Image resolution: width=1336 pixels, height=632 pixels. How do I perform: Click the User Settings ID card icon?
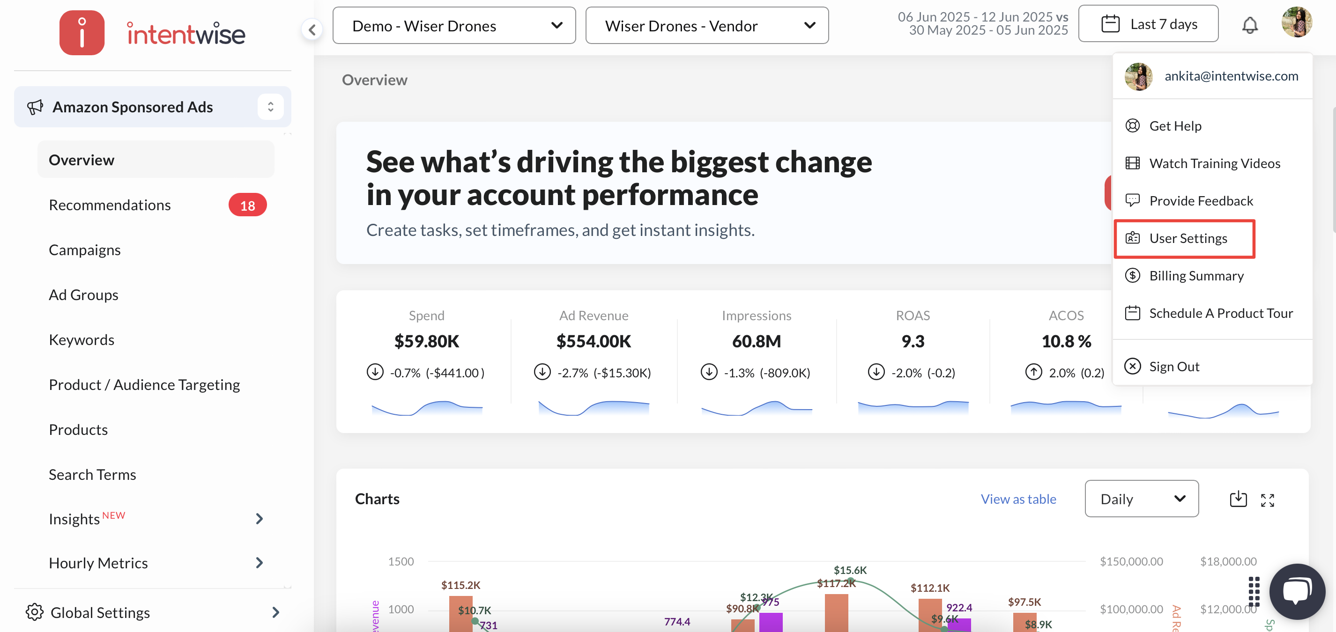(1132, 238)
